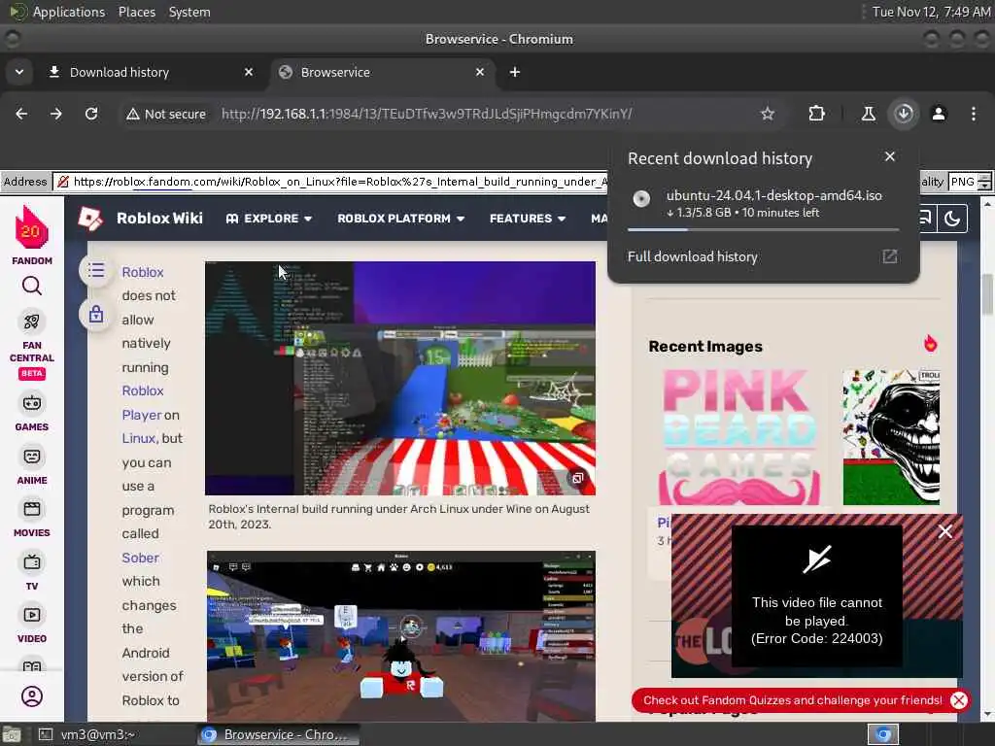Expand the Features dropdown menu
The width and height of the screenshot is (995, 746).
tap(528, 219)
